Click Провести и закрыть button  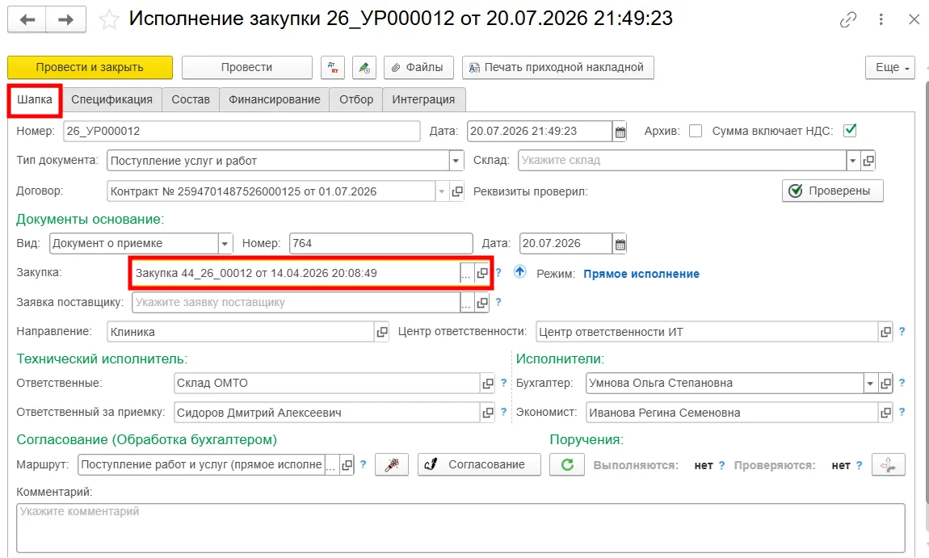point(90,68)
